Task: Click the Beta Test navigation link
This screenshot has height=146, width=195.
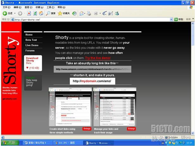Action: click(31, 40)
